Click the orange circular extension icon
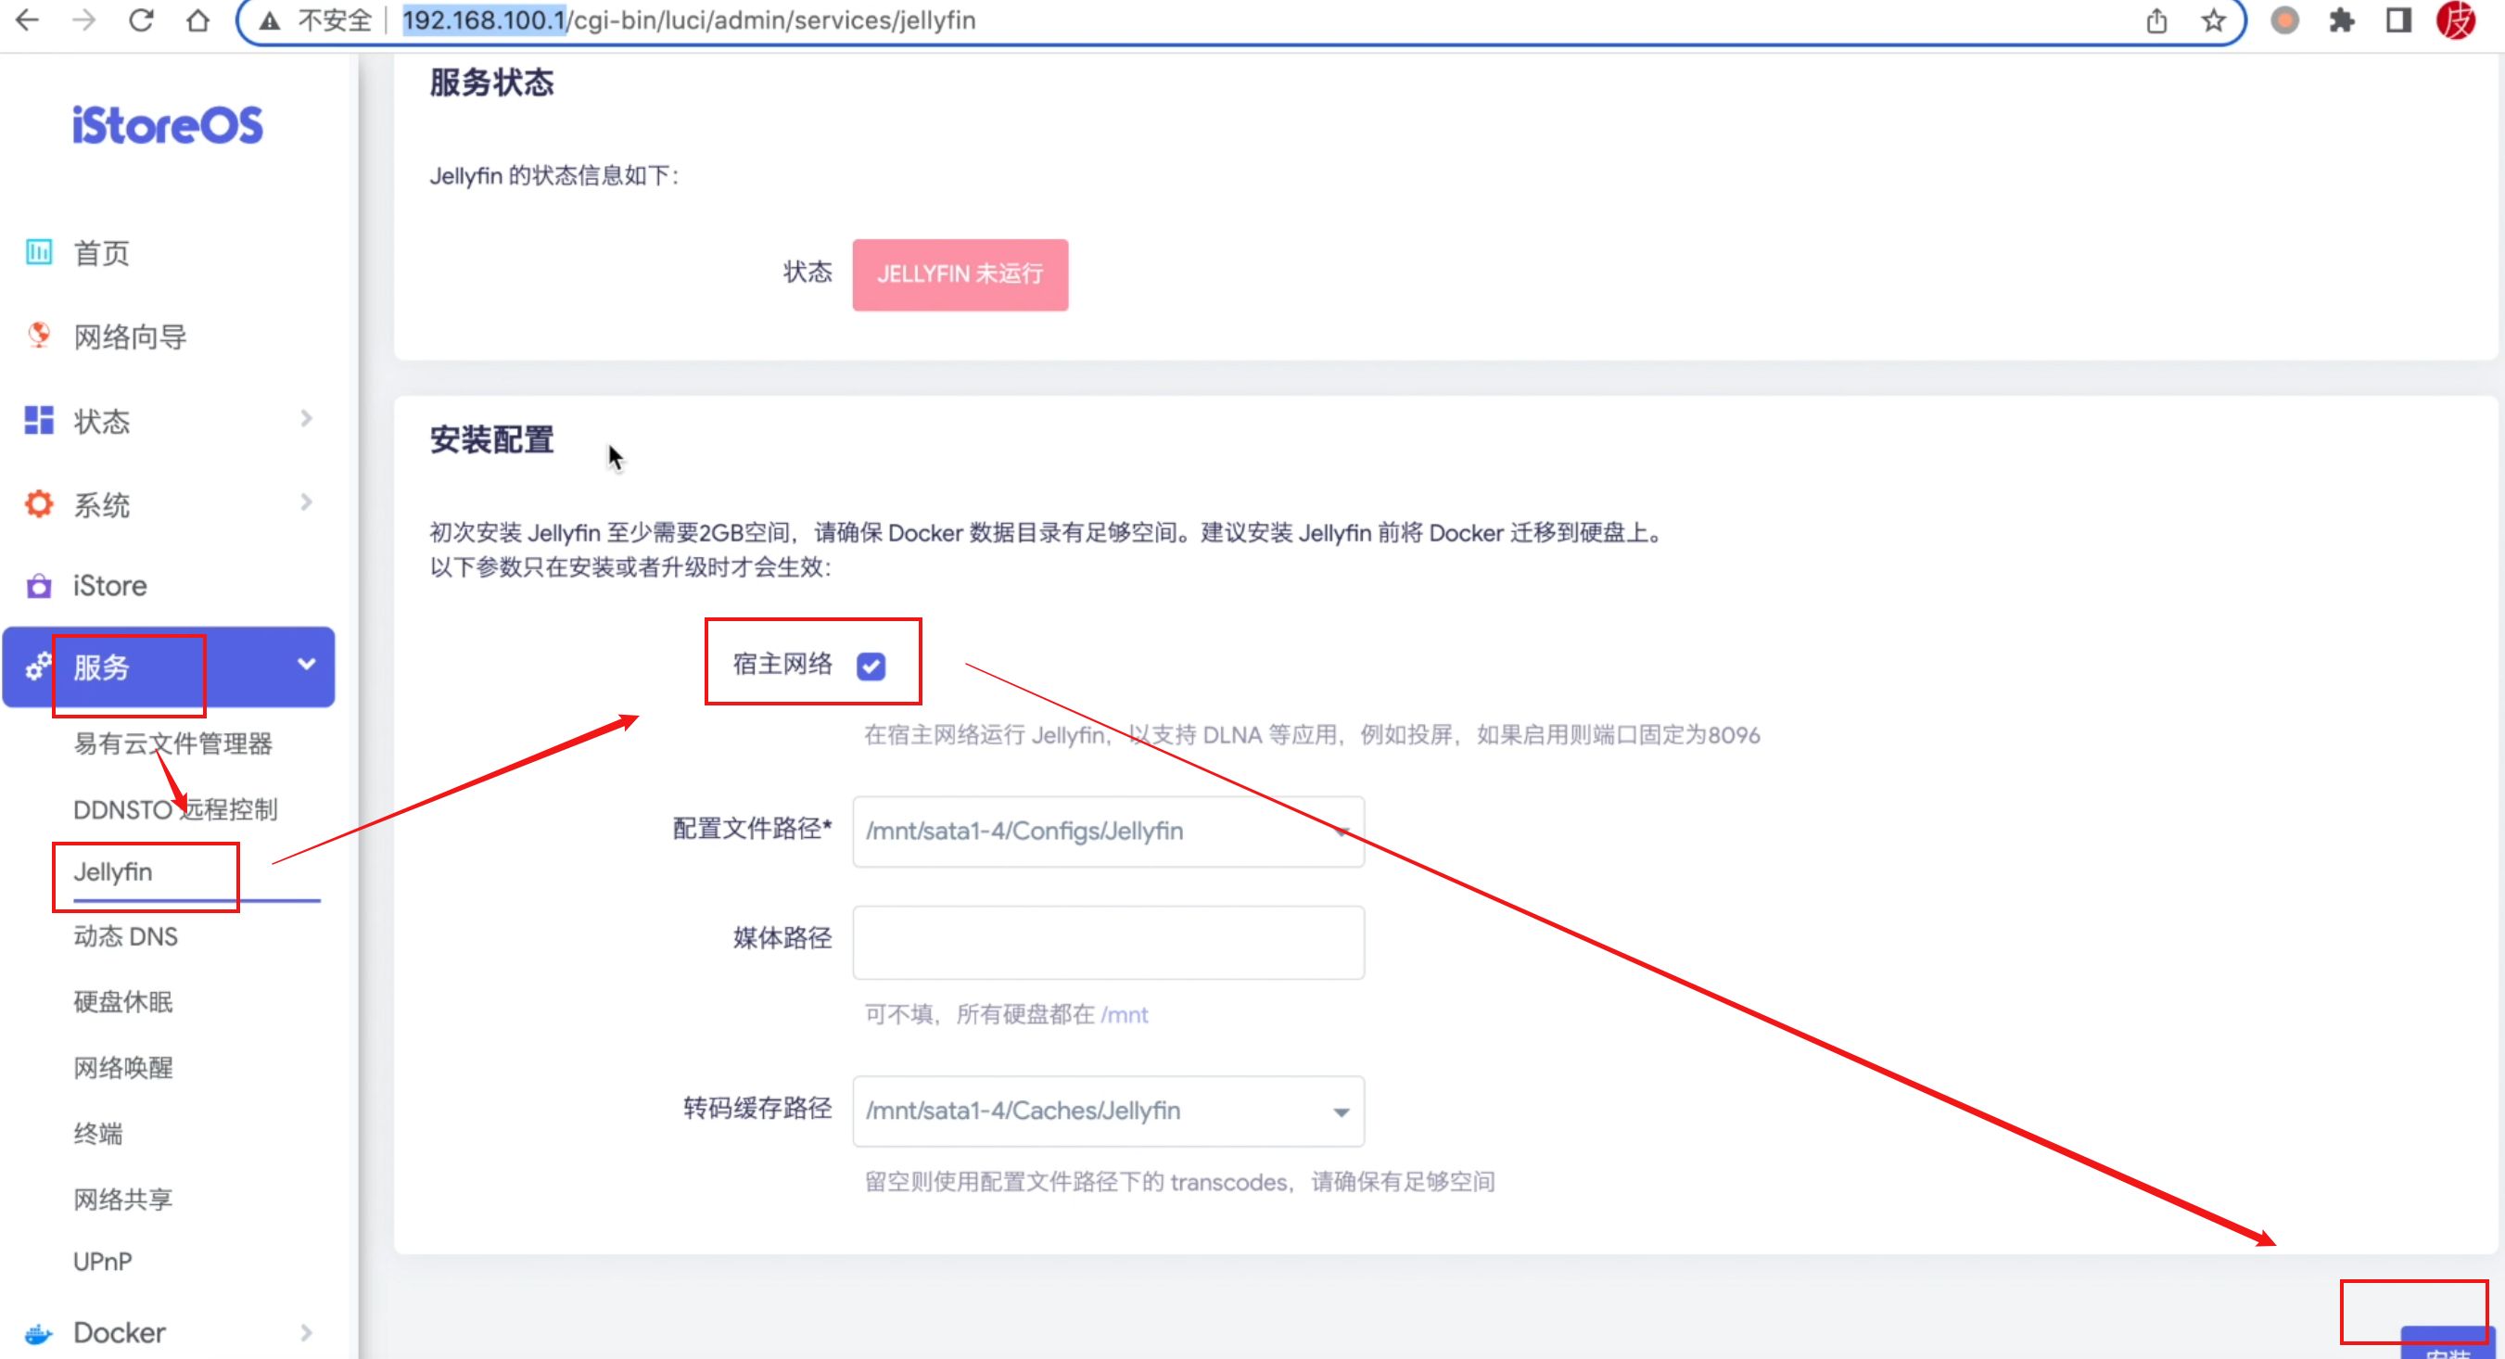 click(x=2284, y=20)
